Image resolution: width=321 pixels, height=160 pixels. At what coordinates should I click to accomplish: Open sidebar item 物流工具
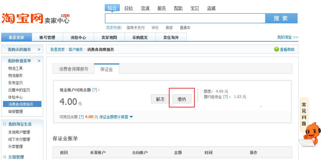click(x=15, y=68)
